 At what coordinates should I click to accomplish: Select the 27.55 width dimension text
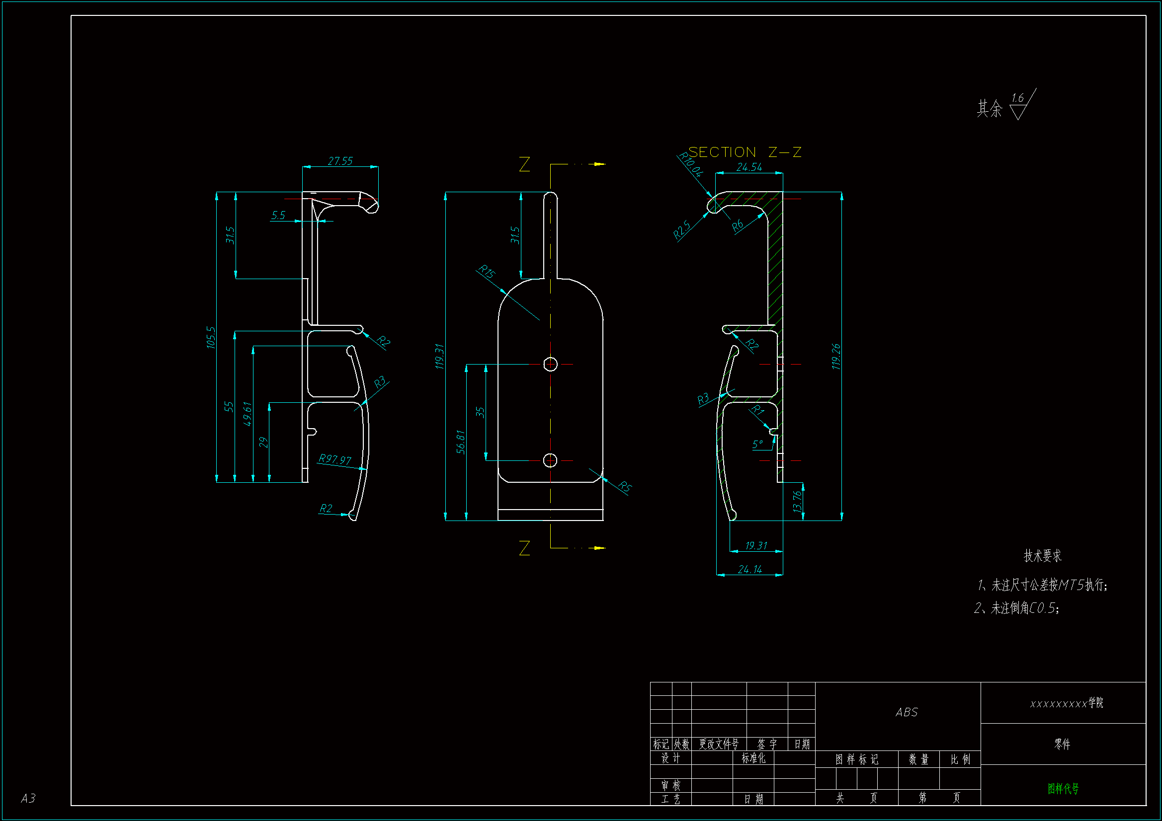[x=340, y=161]
